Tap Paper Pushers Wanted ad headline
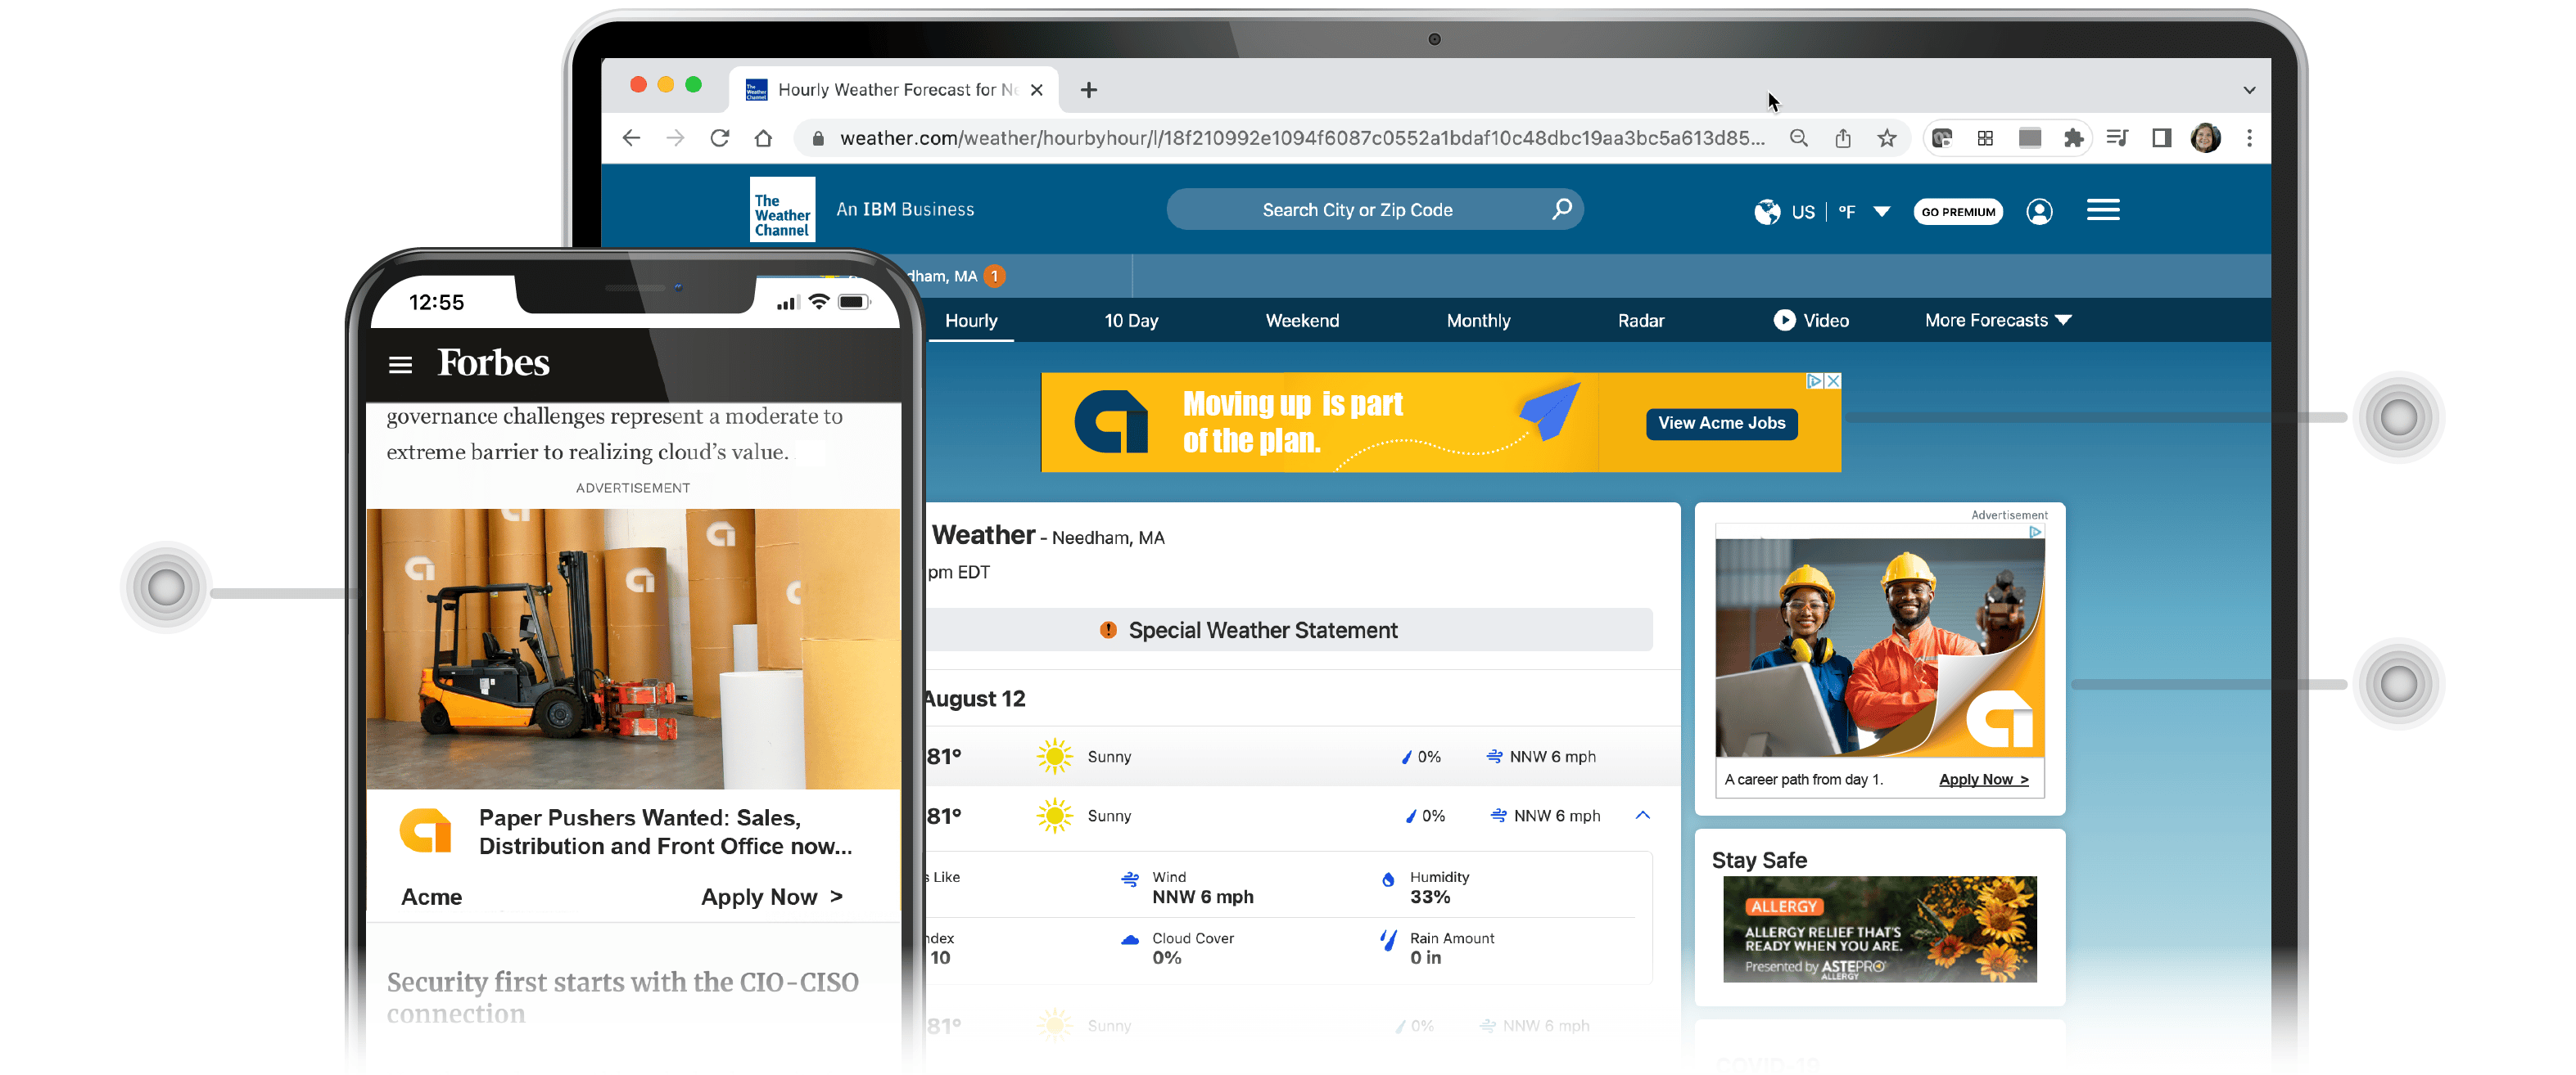Image resolution: width=2576 pixels, height=1075 pixels. (665, 831)
